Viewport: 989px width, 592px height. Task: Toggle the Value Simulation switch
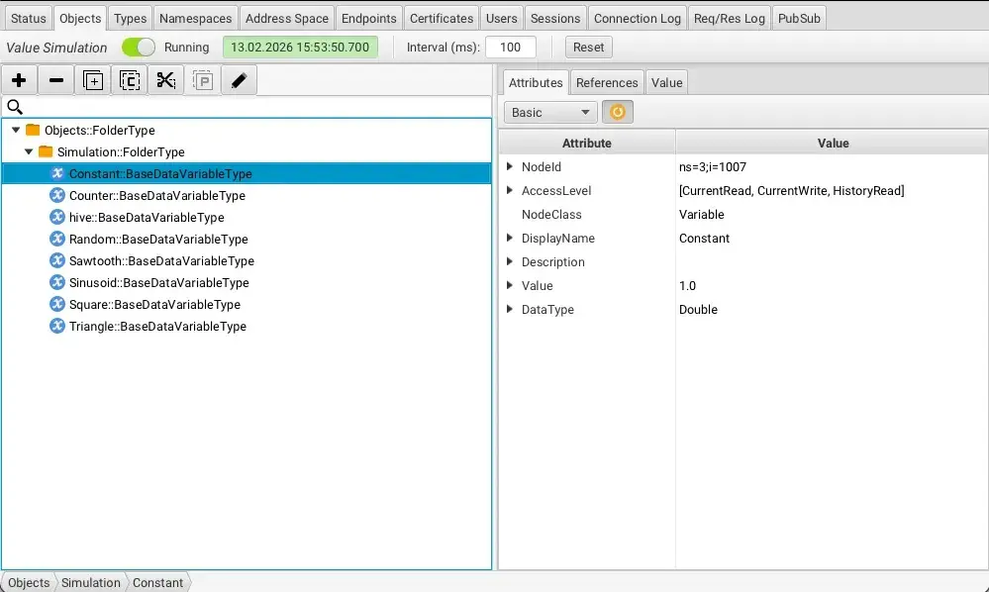click(139, 48)
